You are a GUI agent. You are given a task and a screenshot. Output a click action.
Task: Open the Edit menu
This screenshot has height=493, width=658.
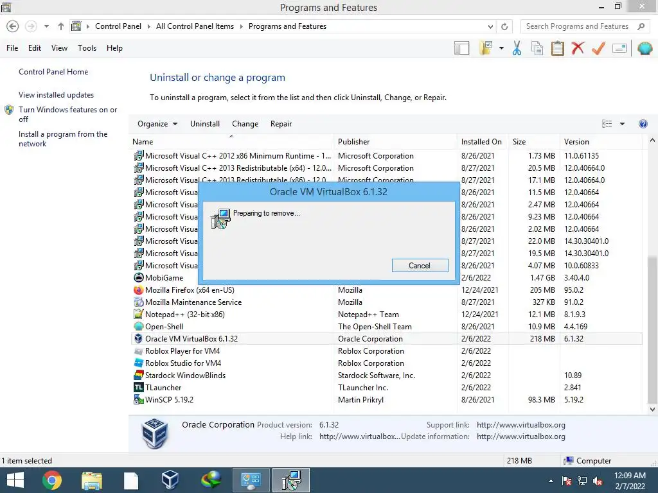click(x=35, y=48)
